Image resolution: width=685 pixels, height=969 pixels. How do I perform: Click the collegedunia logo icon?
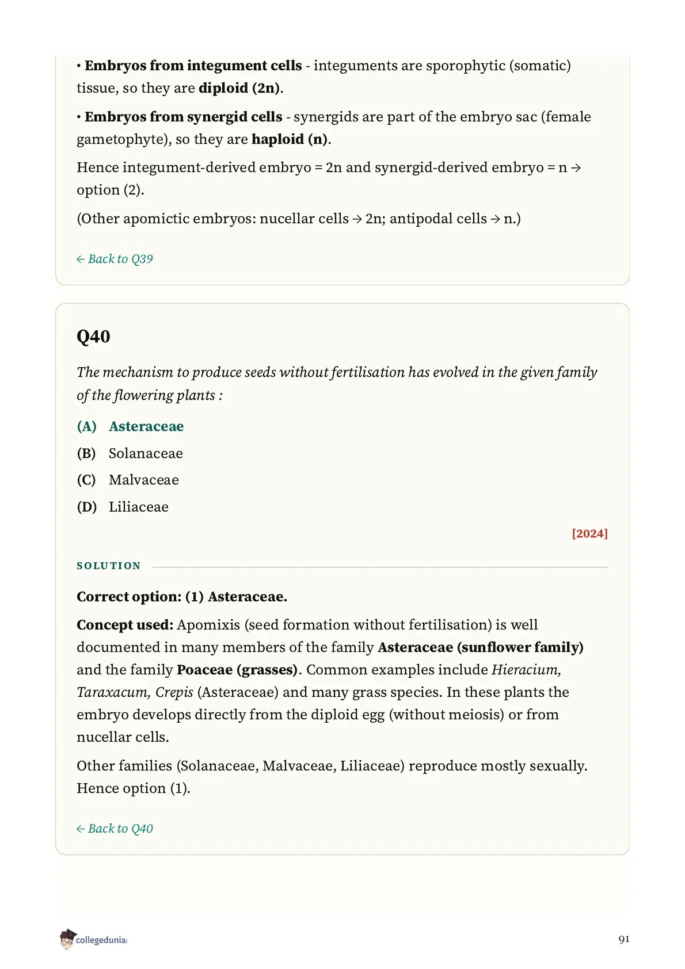(x=67, y=939)
